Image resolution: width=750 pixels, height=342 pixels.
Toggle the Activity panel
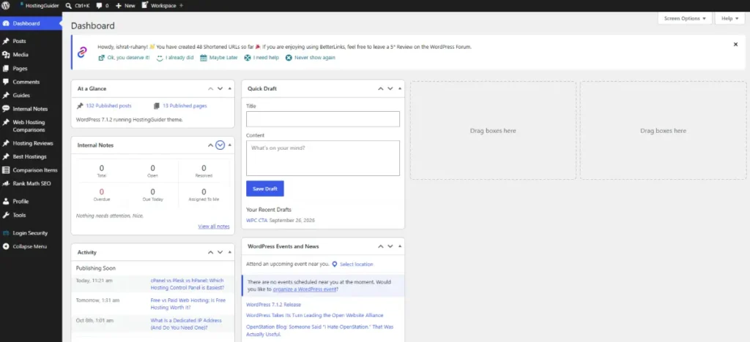(x=229, y=252)
